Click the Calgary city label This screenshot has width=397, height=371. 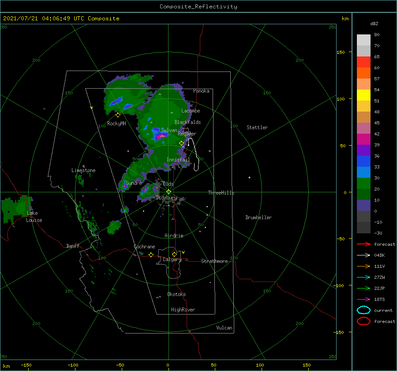coord(172,259)
